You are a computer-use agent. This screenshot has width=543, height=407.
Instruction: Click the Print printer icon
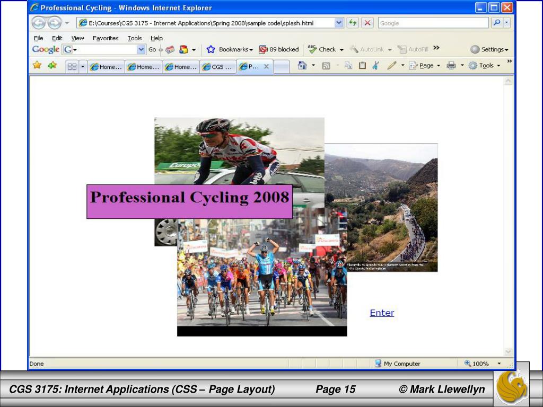(x=451, y=65)
